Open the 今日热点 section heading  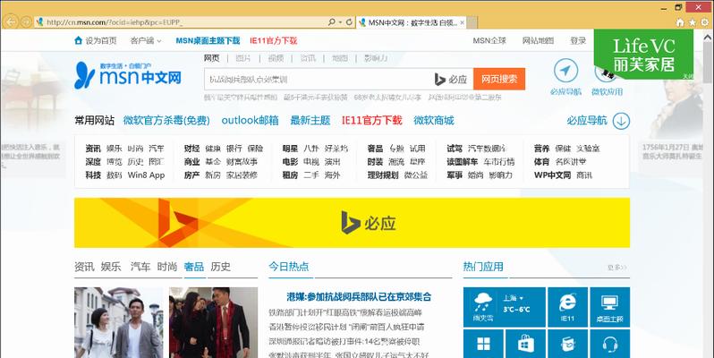[x=289, y=267]
